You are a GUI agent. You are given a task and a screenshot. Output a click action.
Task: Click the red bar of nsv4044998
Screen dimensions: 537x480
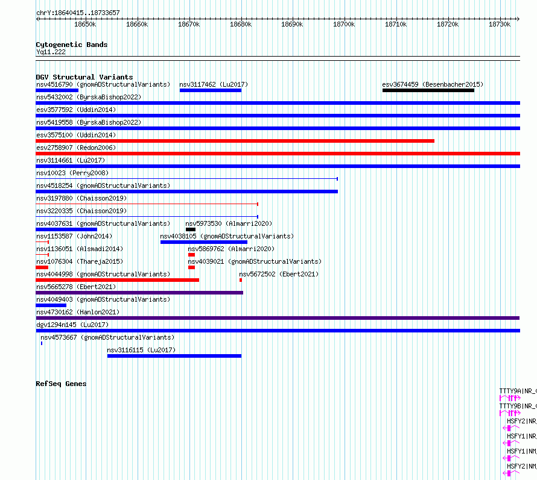click(118, 280)
